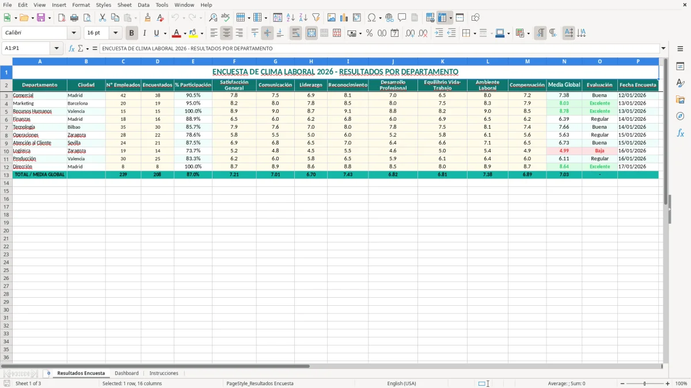Click the Copy icon
The image size is (691, 388).
[115, 18]
